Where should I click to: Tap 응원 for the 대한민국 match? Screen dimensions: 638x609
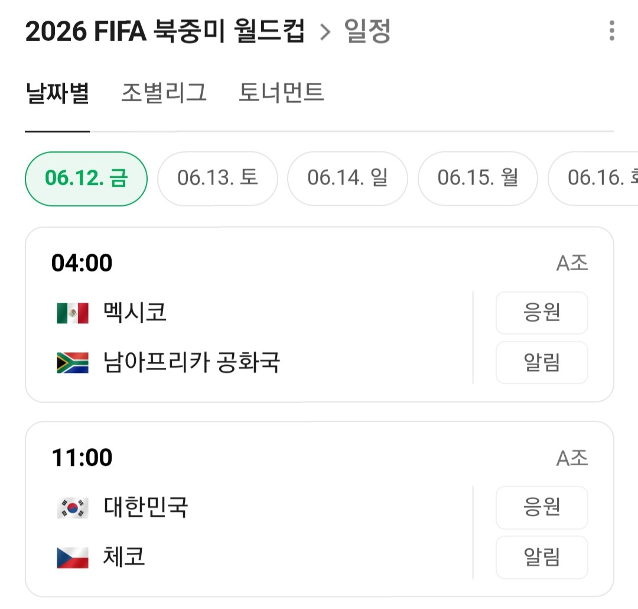coord(542,507)
